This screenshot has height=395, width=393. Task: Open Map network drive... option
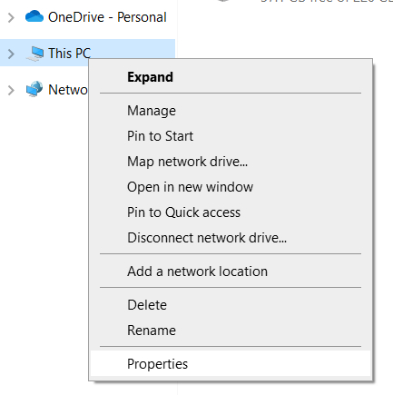(x=231, y=162)
